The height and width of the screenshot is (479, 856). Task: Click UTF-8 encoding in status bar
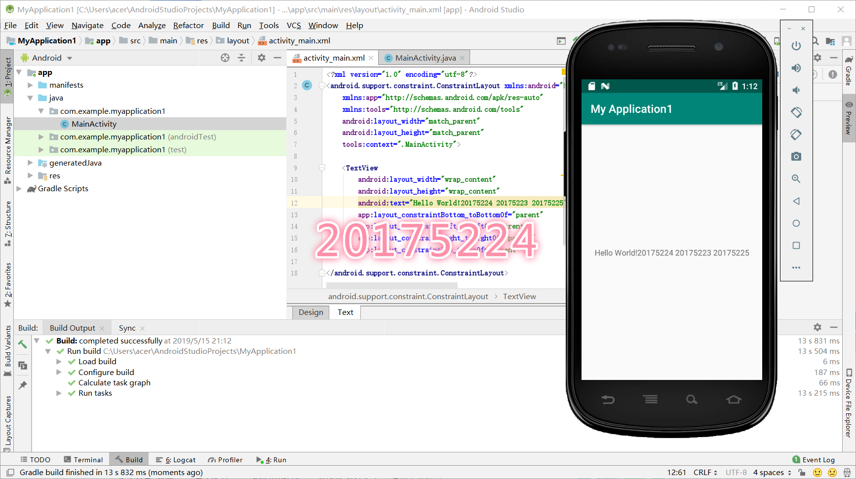pos(736,473)
